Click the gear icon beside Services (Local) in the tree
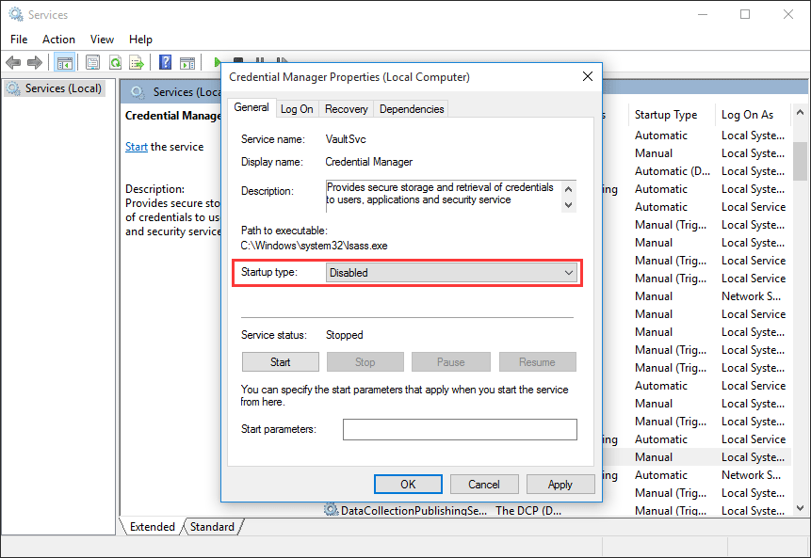 [13, 88]
